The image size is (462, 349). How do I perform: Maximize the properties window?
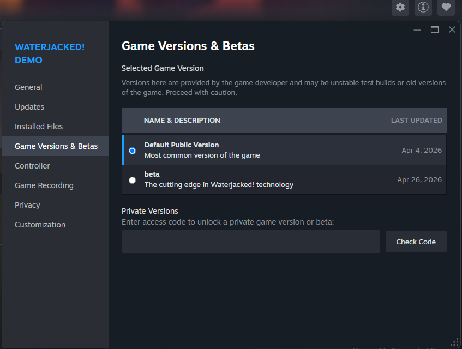click(x=435, y=30)
